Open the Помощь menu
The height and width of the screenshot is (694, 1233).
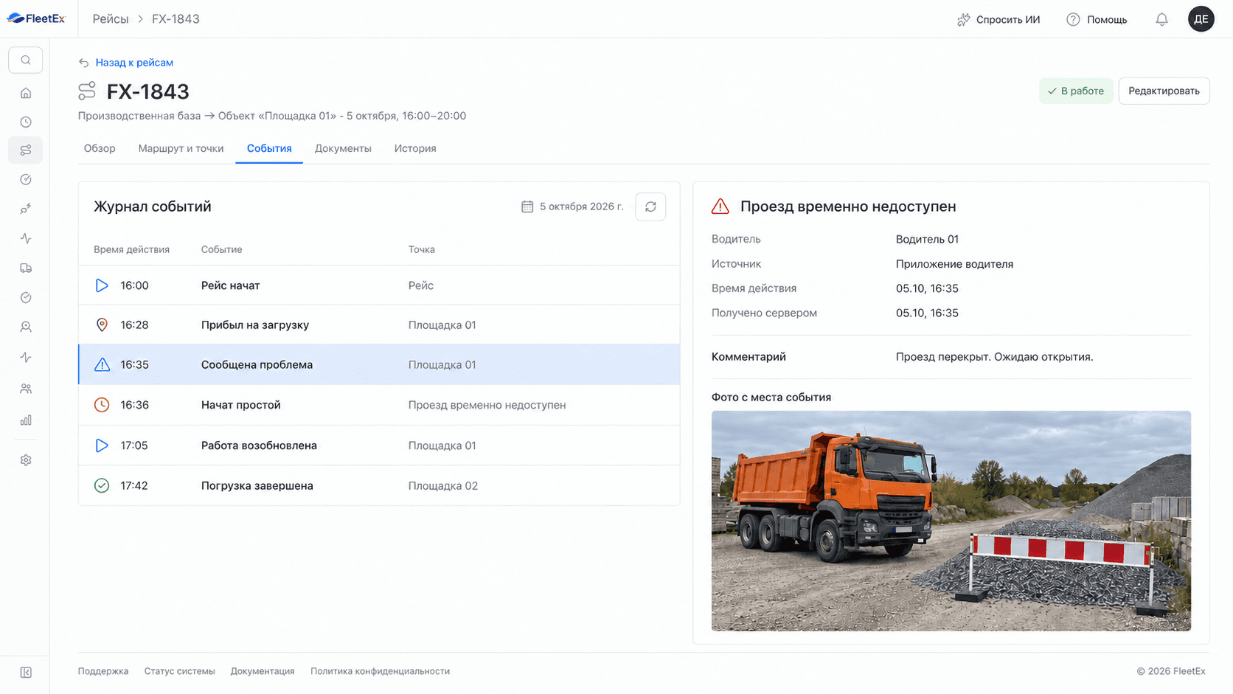click(1097, 19)
